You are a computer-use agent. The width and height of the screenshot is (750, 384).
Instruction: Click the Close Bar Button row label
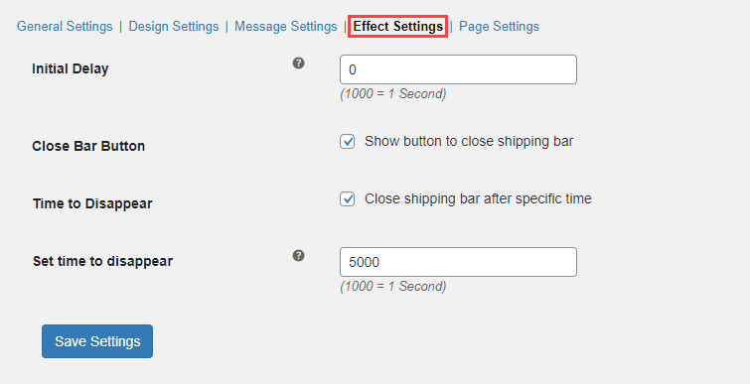88,146
